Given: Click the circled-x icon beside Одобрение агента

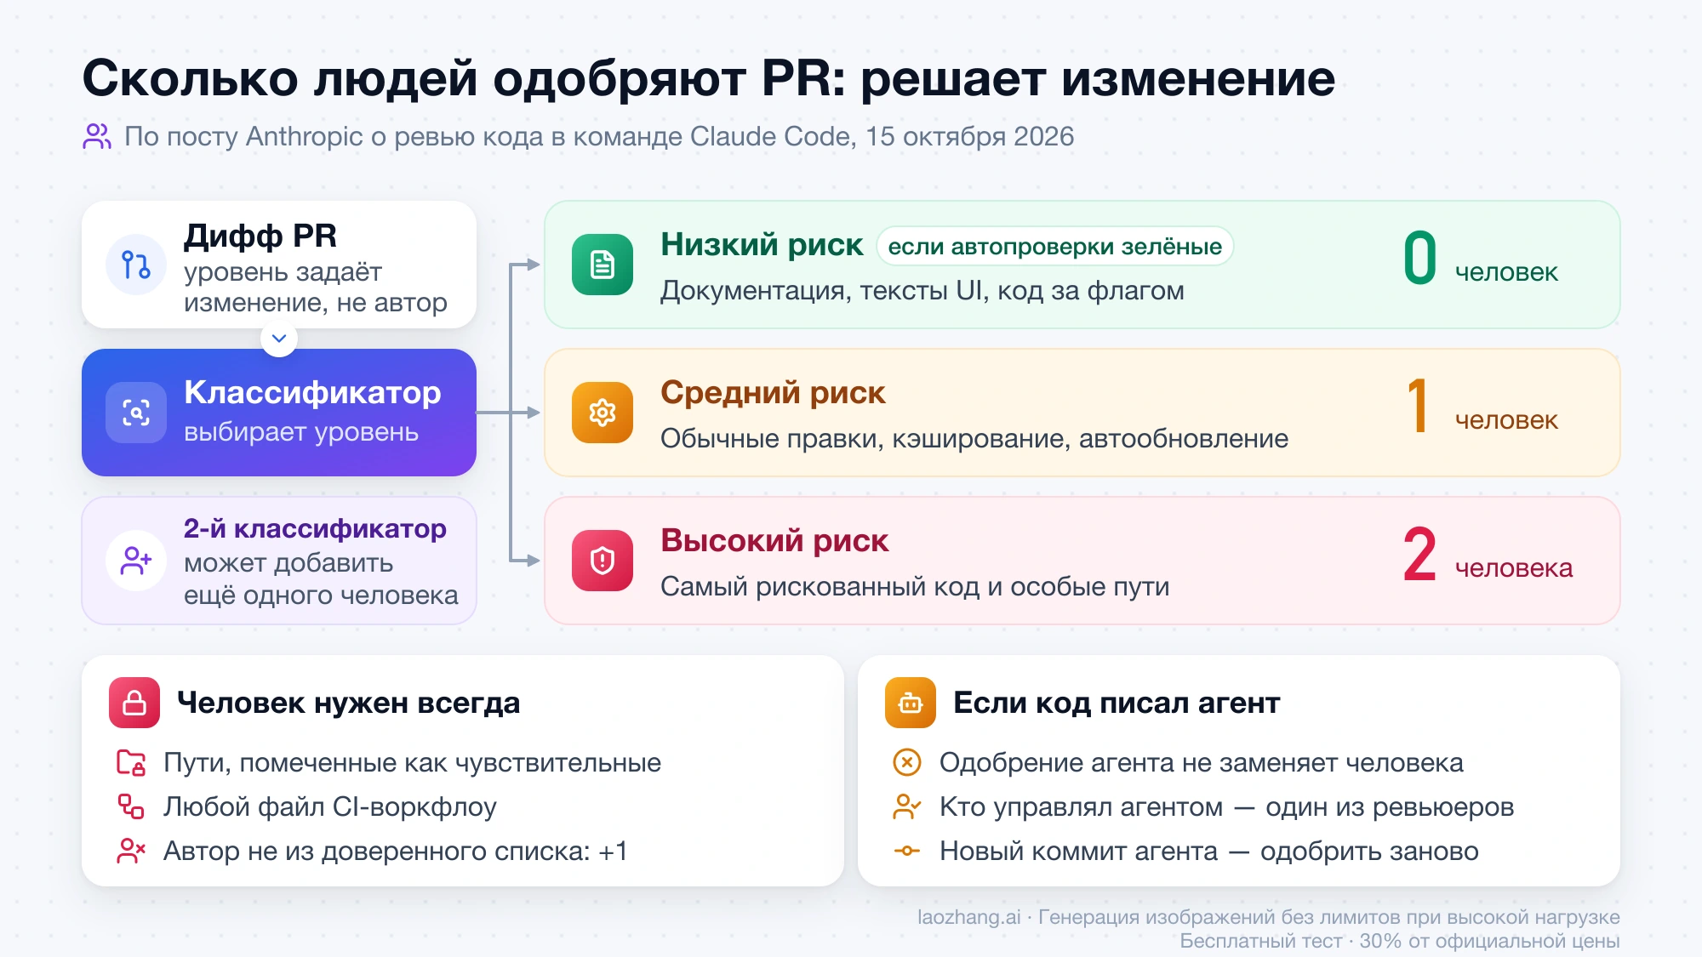Looking at the screenshot, I should coord(907,762).
